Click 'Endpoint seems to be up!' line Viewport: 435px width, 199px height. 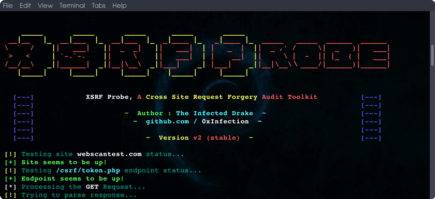(x=73, y=179)
